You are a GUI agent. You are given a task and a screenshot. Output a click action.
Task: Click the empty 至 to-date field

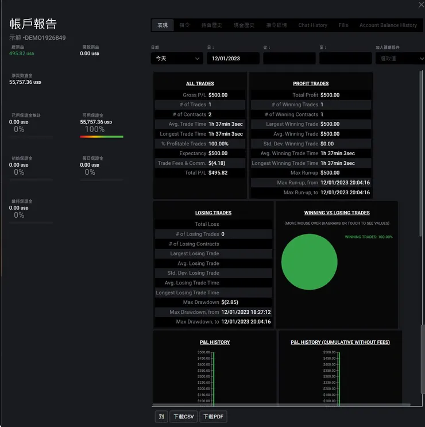click(x=345, y=58)
